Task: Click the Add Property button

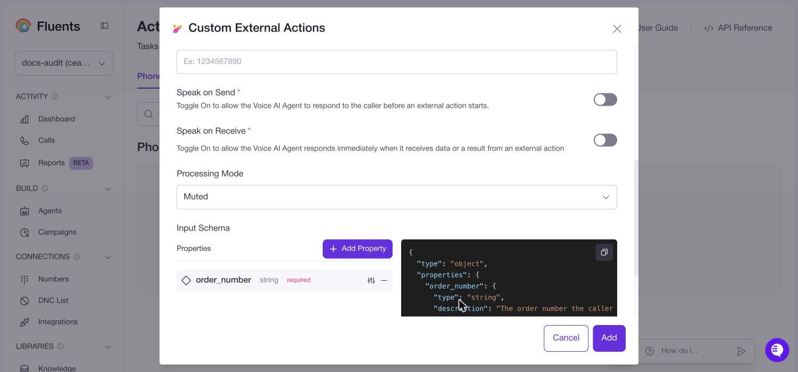Action: pos(357,249)
